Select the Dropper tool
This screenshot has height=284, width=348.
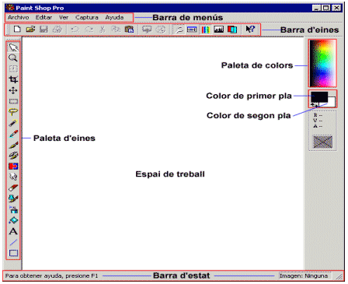pyautogui.click(x=13, y=134)
